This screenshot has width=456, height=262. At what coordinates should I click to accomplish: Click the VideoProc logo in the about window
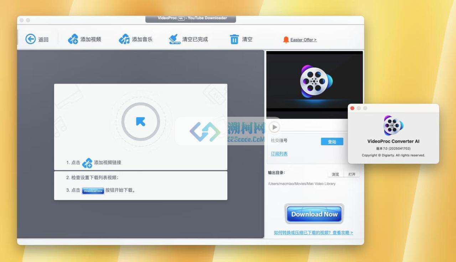point(393,125)
